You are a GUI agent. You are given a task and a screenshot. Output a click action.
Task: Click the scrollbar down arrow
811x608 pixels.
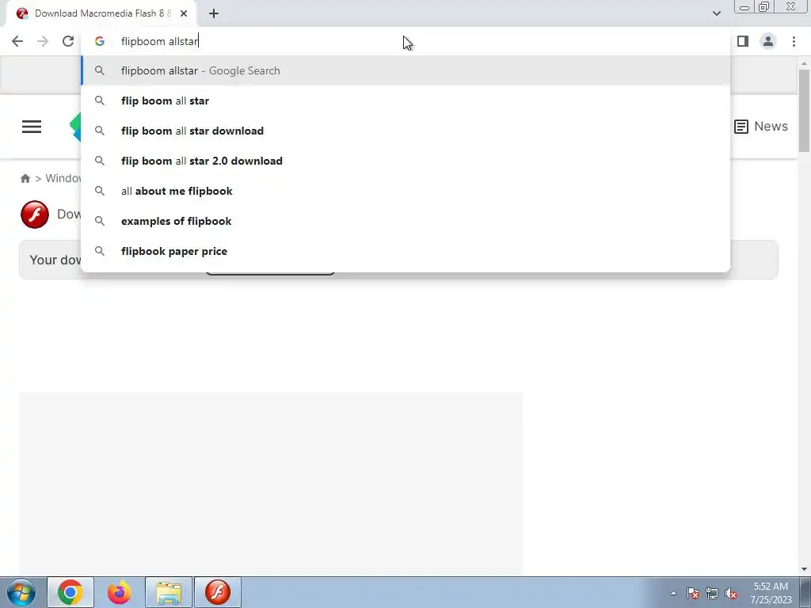tap(804, 569)
